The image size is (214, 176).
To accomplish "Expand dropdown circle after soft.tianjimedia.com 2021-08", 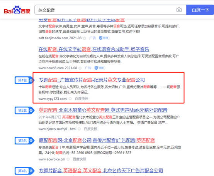I will pyautogui.click(x=85, y=38).
